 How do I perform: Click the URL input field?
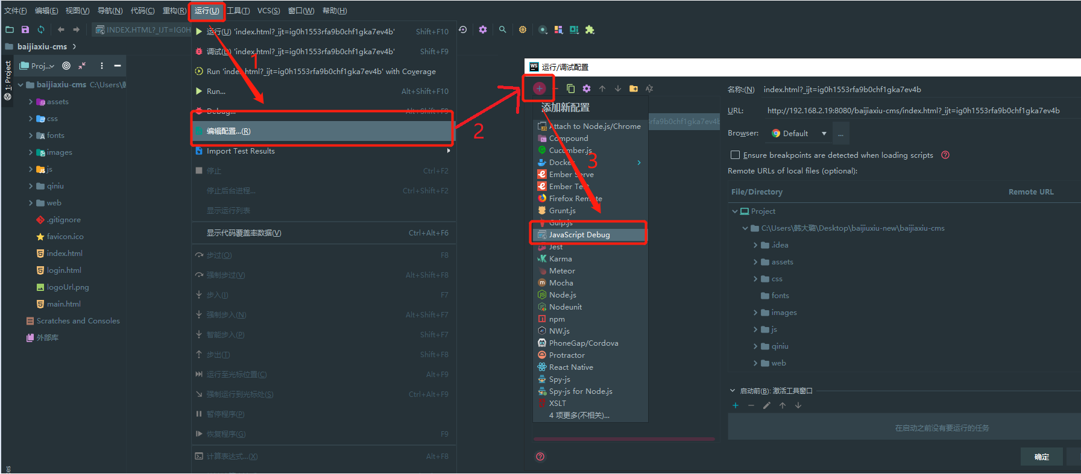[x=921, y=111]
